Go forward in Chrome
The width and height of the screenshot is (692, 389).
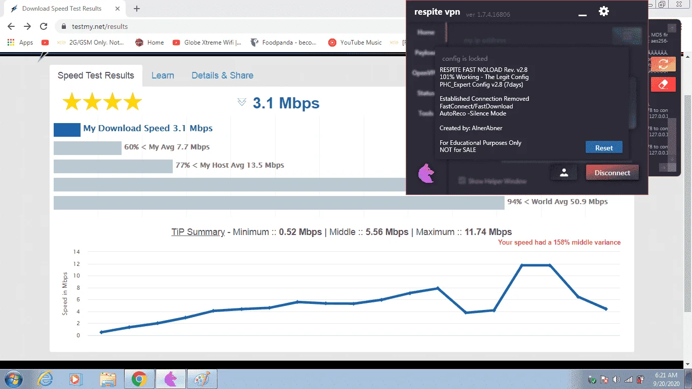click(x=27, y=26)
